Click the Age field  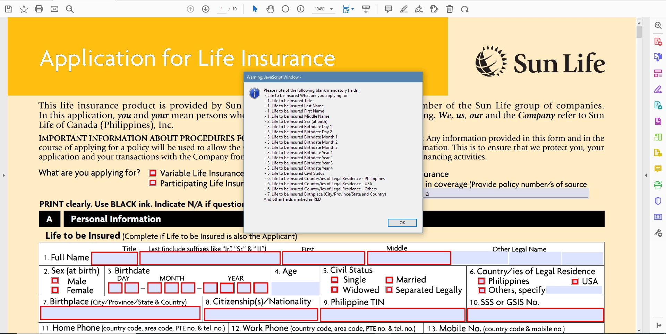pos(295,288)
